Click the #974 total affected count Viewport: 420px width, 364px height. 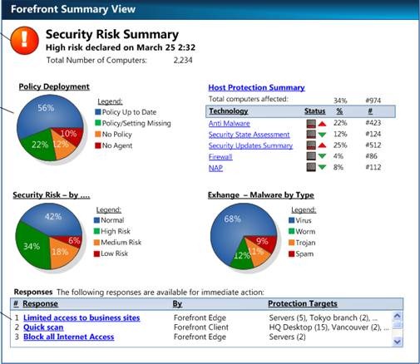point(373,101)
